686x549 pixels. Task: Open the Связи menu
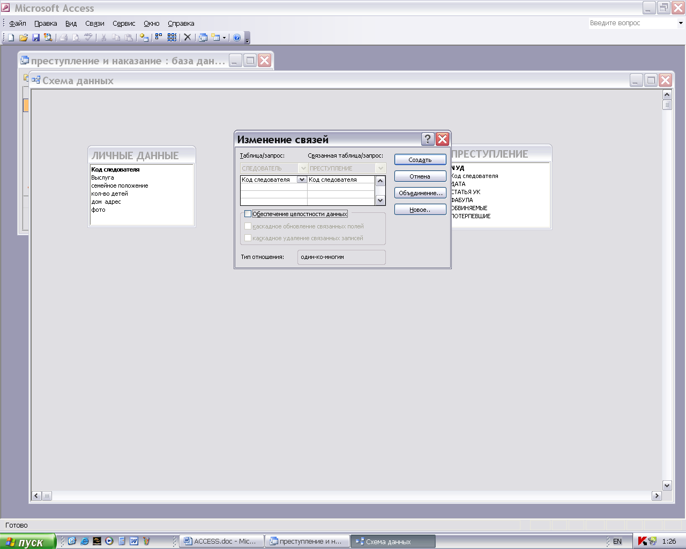(95, 24)
